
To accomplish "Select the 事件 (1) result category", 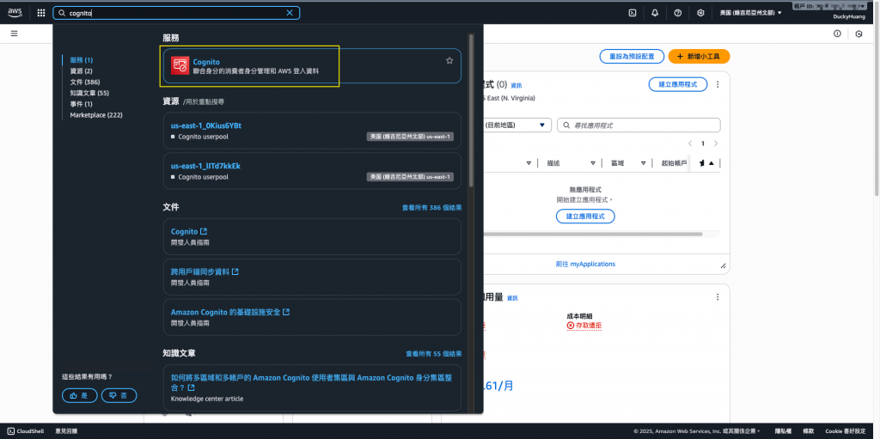I will click(81, 104).
